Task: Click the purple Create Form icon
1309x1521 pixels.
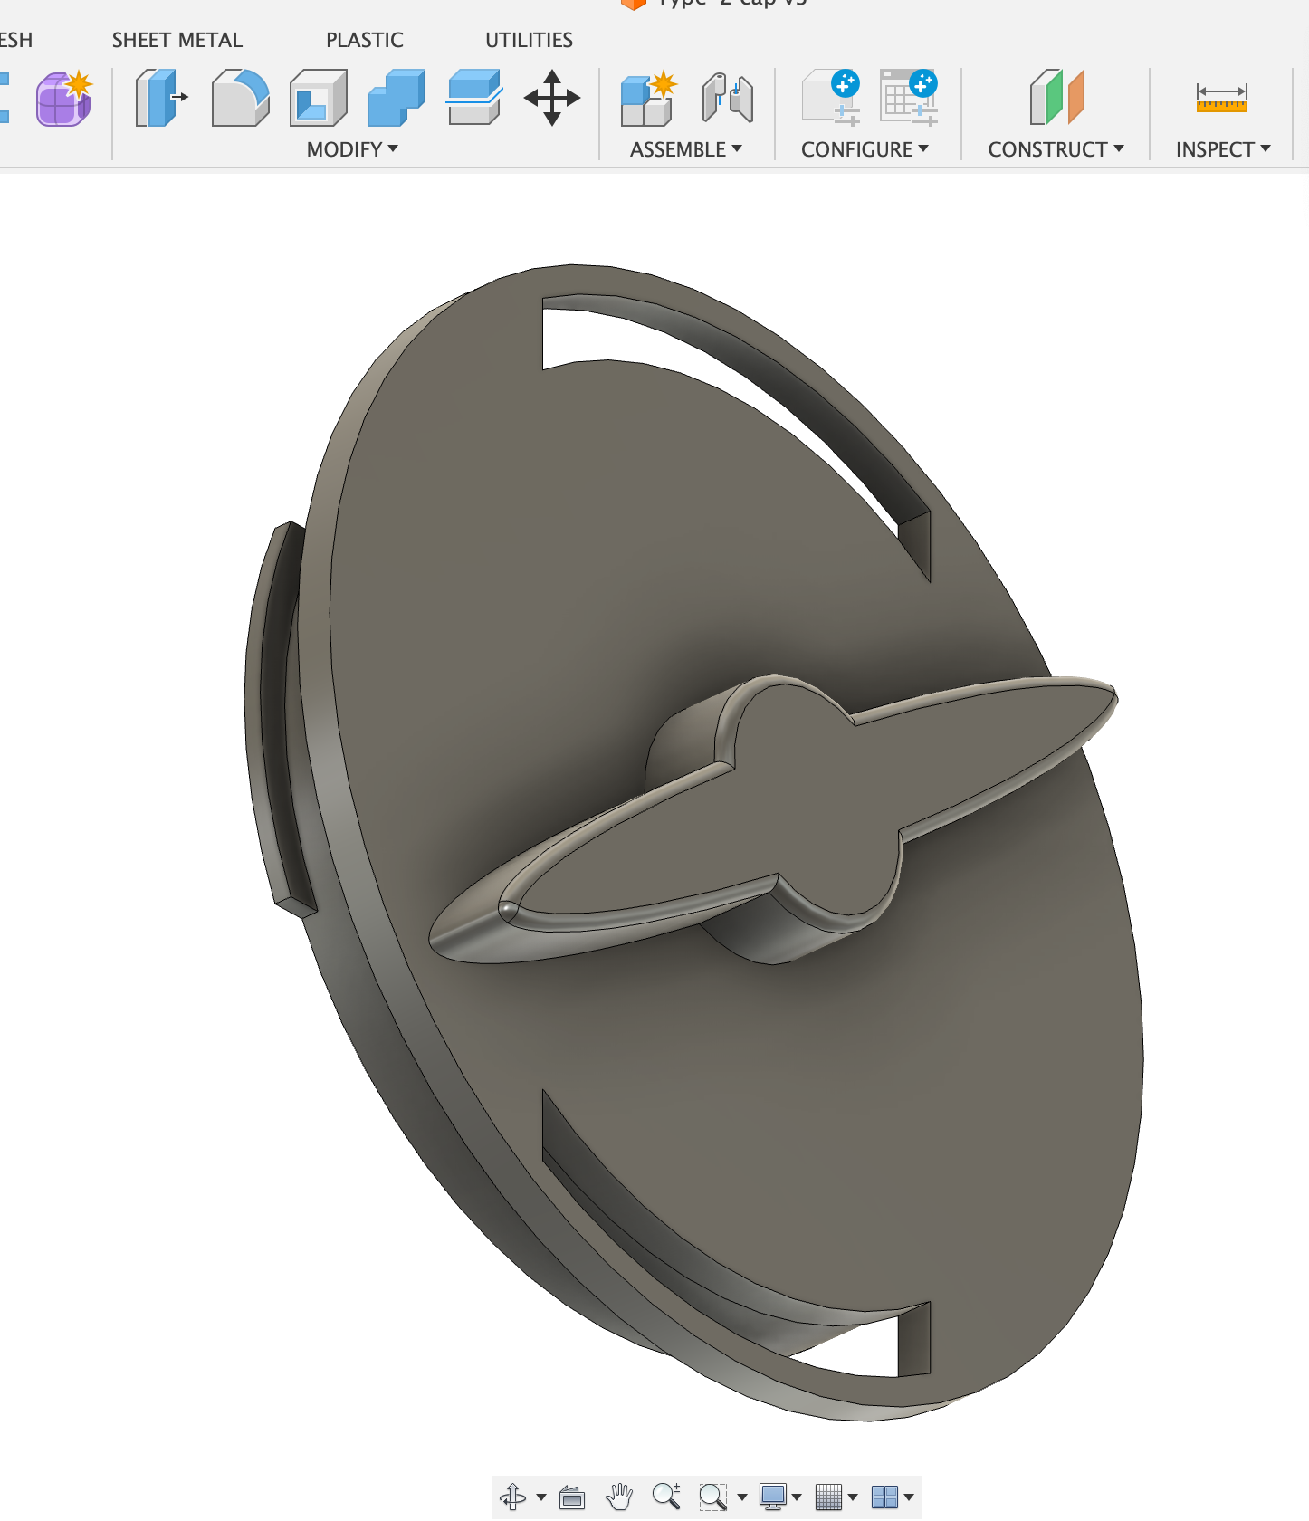Action: (x=63, y=99)
